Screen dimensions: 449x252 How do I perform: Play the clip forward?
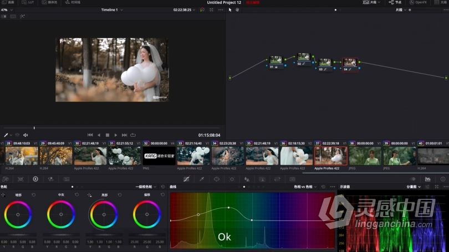116,135
